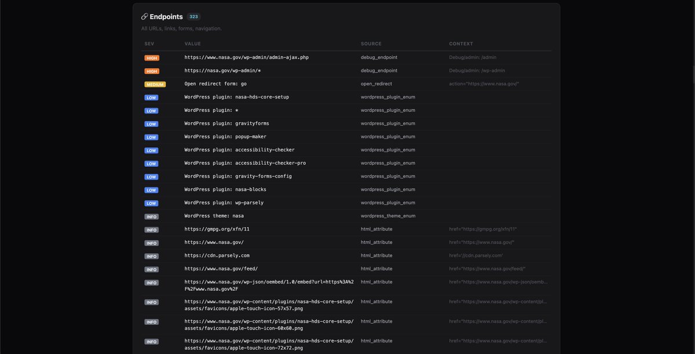This screenshot has width=695, height=354.
Task: Click the 'Debug/admin: /admin' context cell
Action: tap(473, 57)
